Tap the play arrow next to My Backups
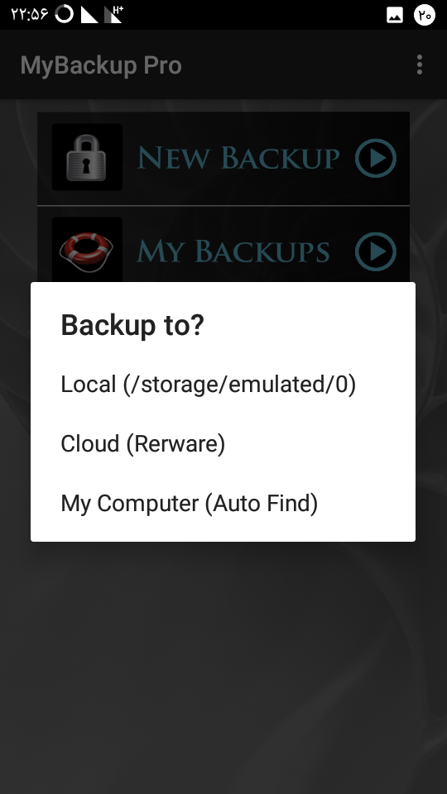This screenshot has width=447, height=794. 376,251
